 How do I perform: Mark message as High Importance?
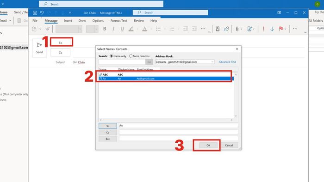tap(263, 29)
